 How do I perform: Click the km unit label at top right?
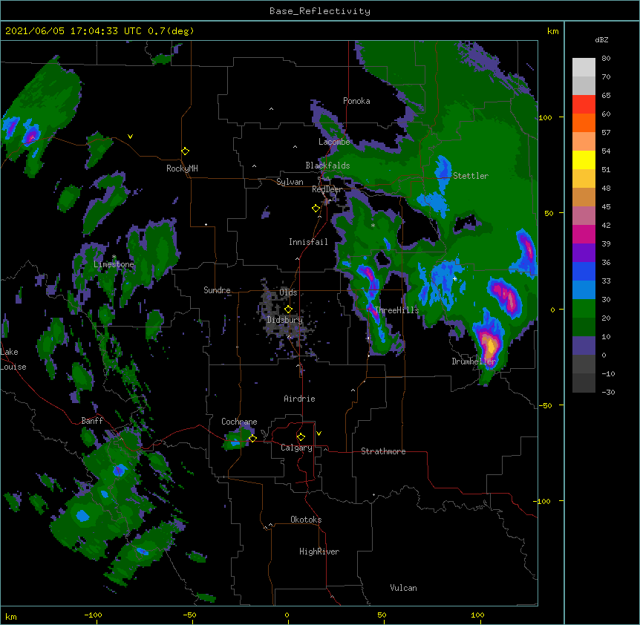(x=553, y=31)
